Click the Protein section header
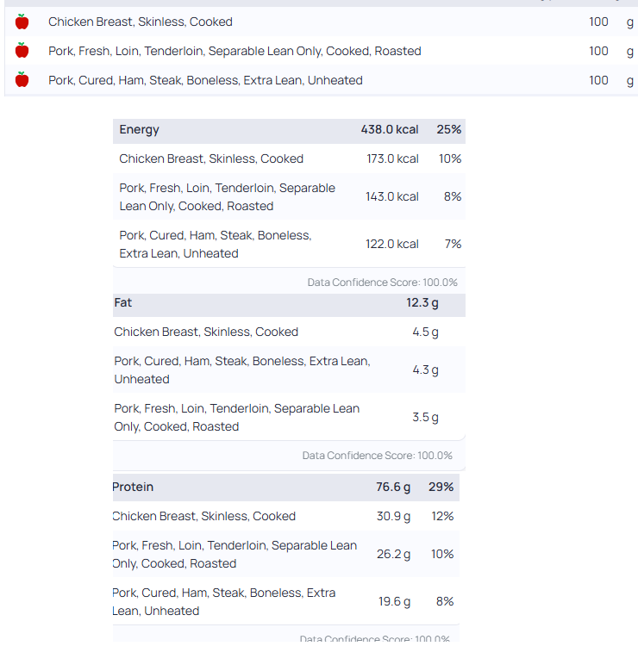The width and height of the screenshot is (638, 646). point(133,488)
